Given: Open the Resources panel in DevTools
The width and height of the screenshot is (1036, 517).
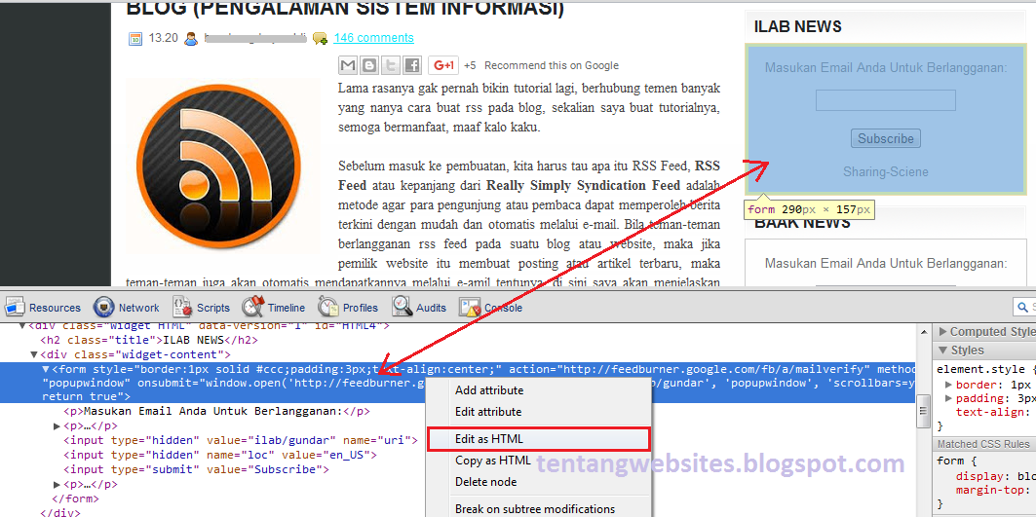Looking at the screenshot, I should 43,307.
